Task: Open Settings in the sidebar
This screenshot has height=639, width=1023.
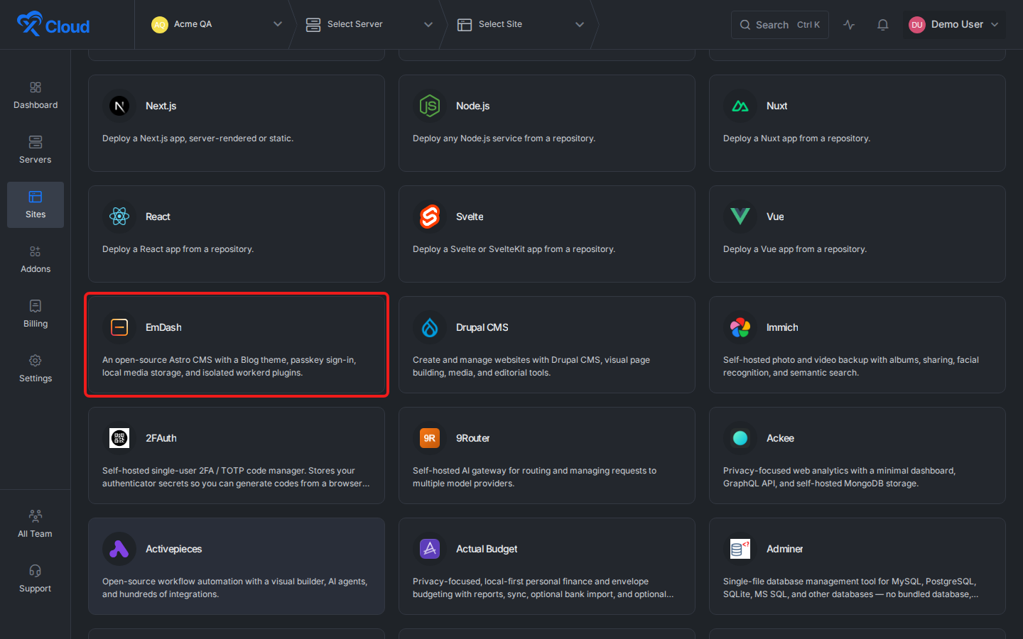Action: [36, 368]
